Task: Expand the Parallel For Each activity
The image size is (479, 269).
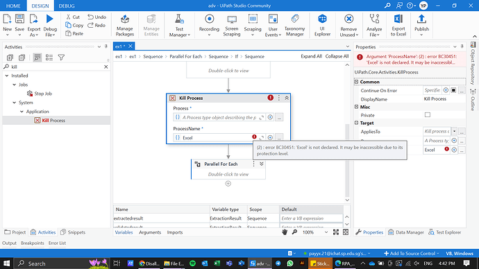Action: [x=262, y=164]
